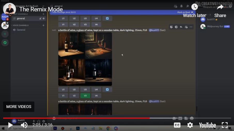Toggle the Discord microphone mute in user panel
This screenshot has height=131, width=234.
click(x=34, y=121)
